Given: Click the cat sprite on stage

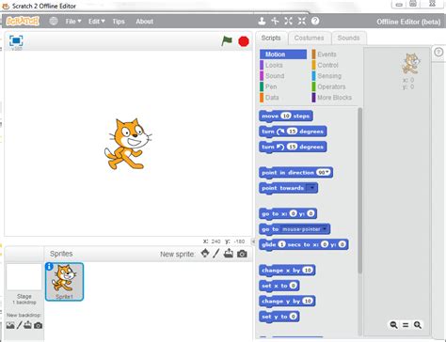Looking at the screenshot, I should click(128, 144).
